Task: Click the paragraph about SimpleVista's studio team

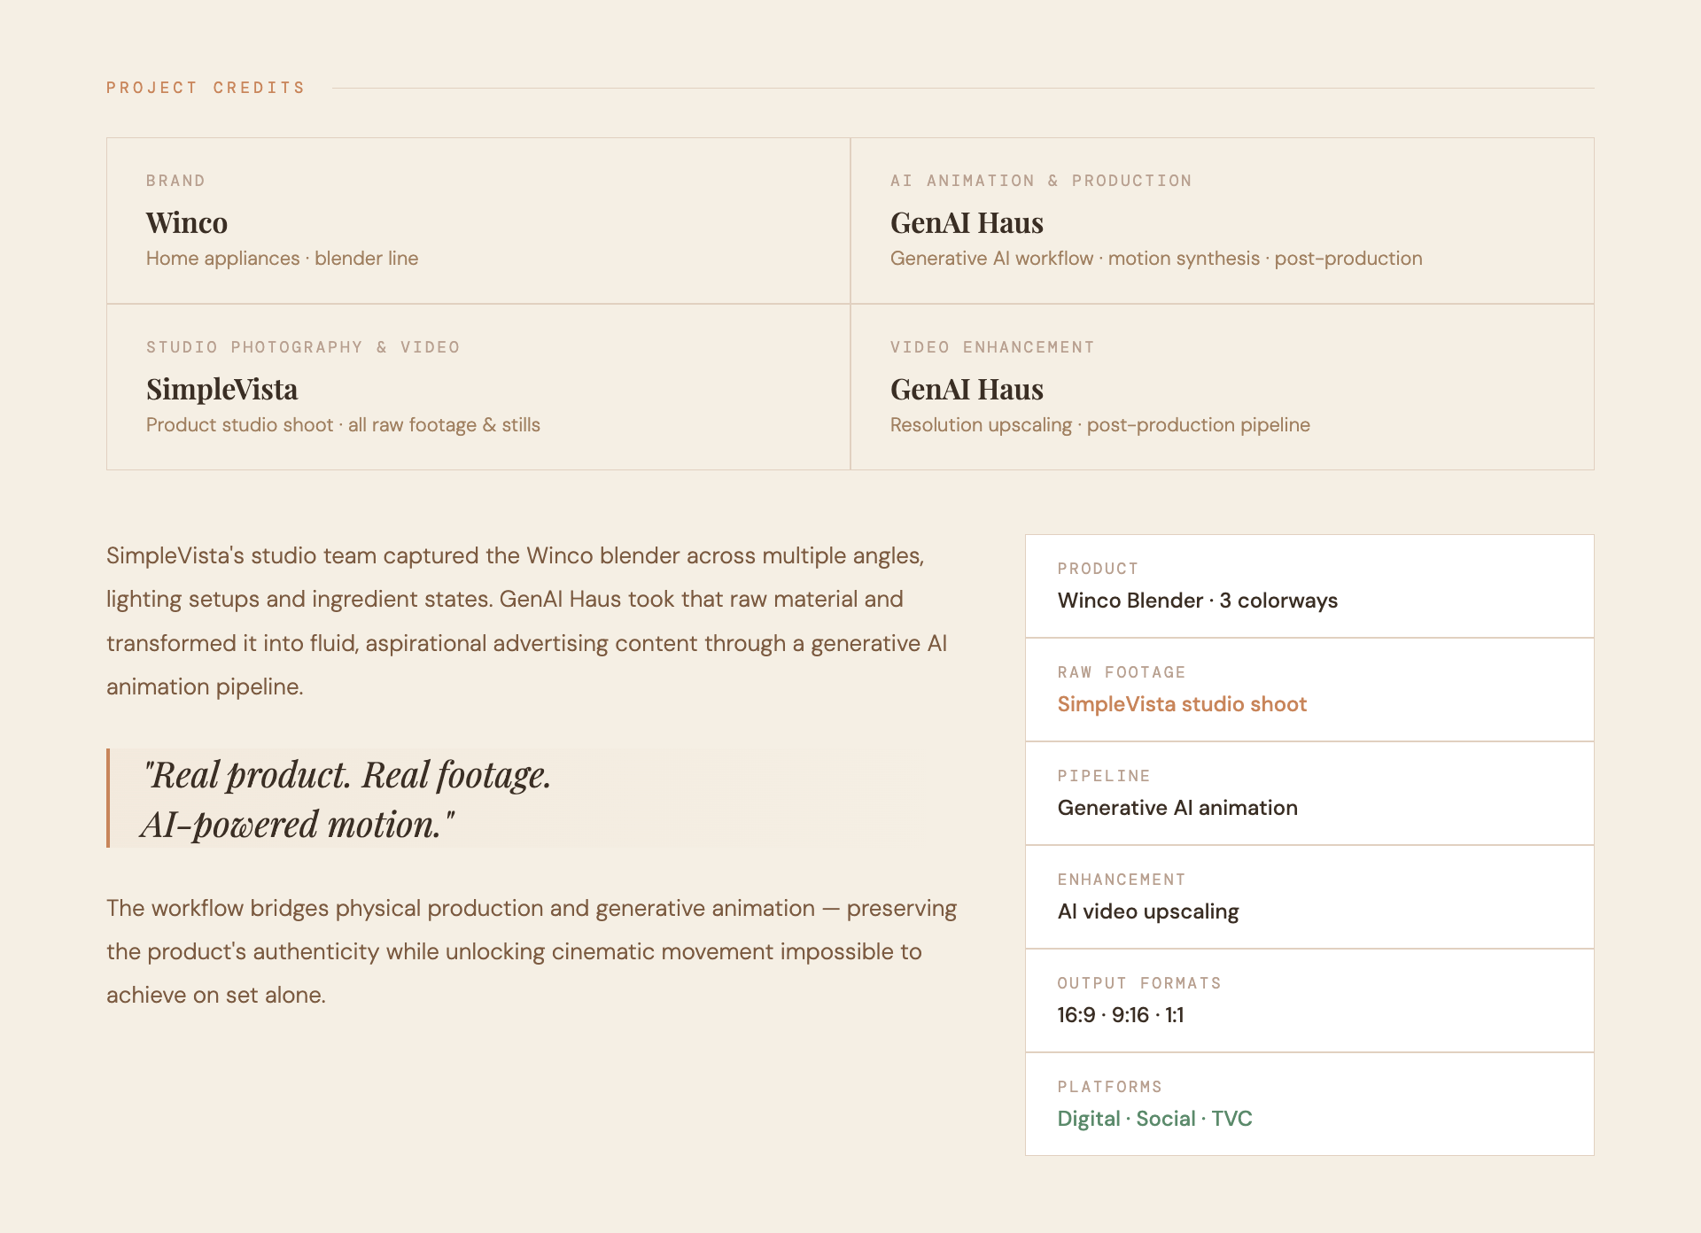Action: 527,621
